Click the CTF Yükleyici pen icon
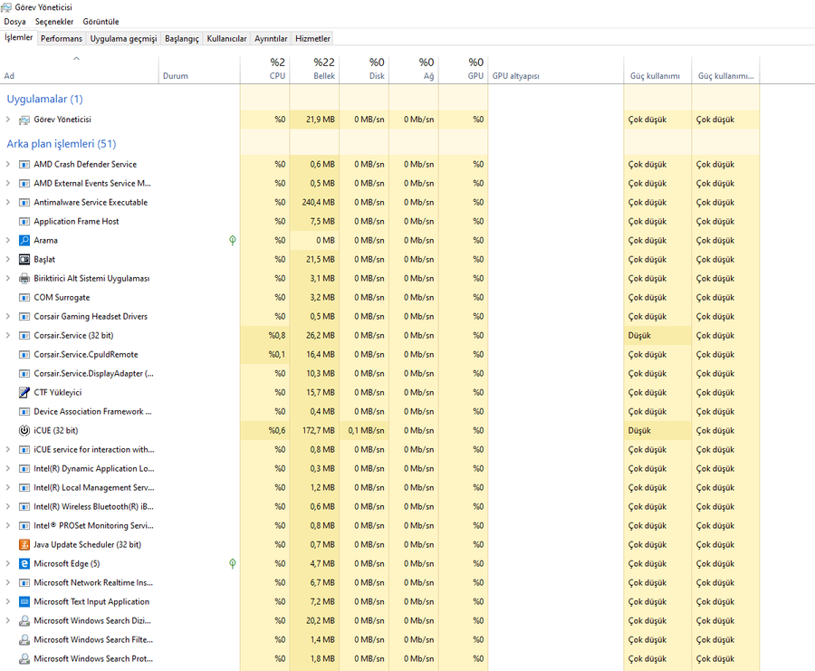The height and width of the screenshot is (671, 815). click(24, 392)
